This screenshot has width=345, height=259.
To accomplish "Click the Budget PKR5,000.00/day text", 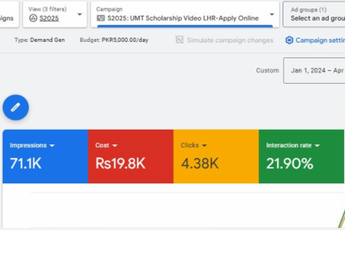I will 114,40.
